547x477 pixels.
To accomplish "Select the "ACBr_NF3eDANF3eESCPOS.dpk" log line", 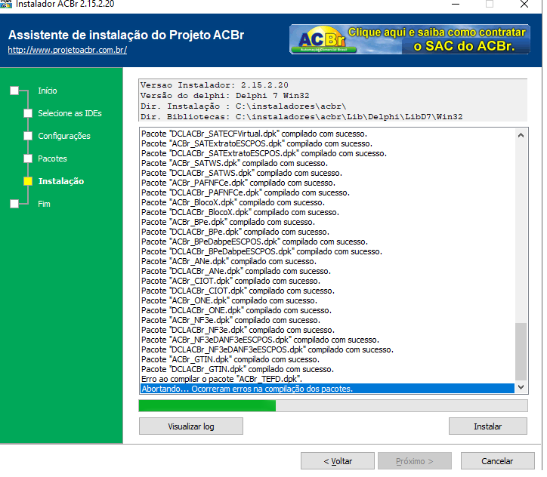I will [327, 340].
